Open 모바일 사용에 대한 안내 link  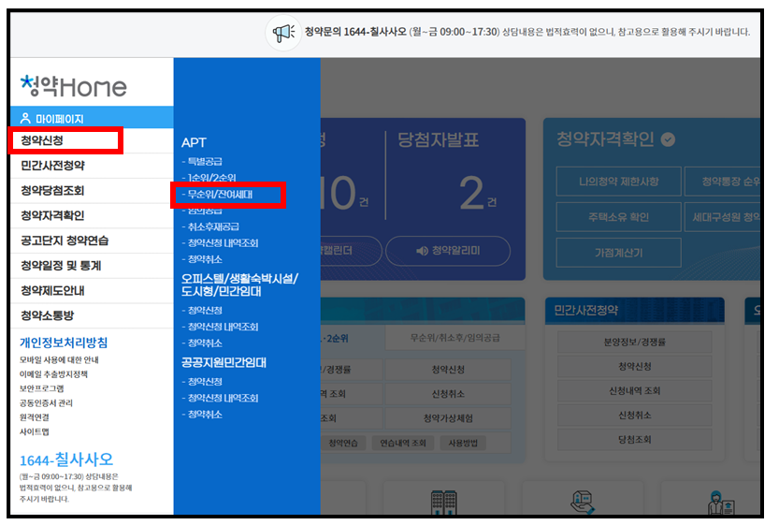[x=59, y=360]
